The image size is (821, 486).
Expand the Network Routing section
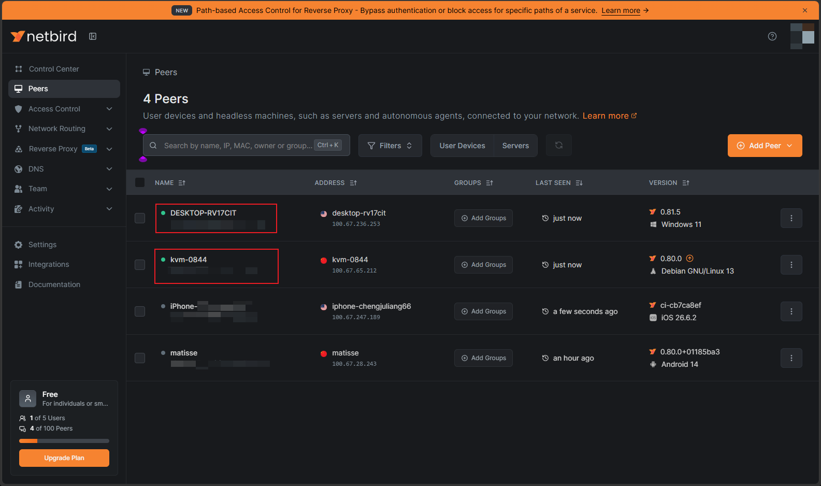64,128
